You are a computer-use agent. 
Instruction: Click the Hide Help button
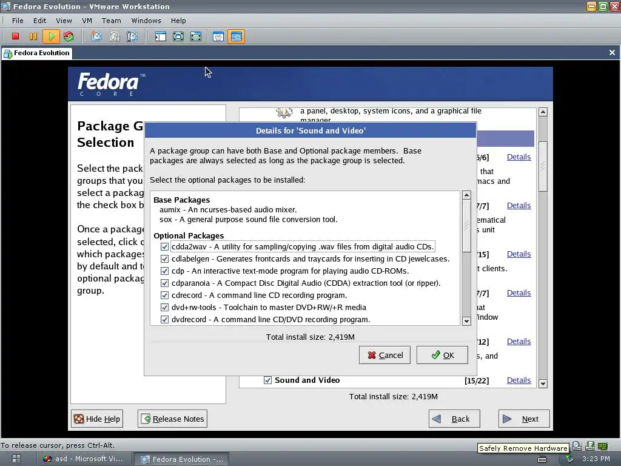(x=97, y=419)
